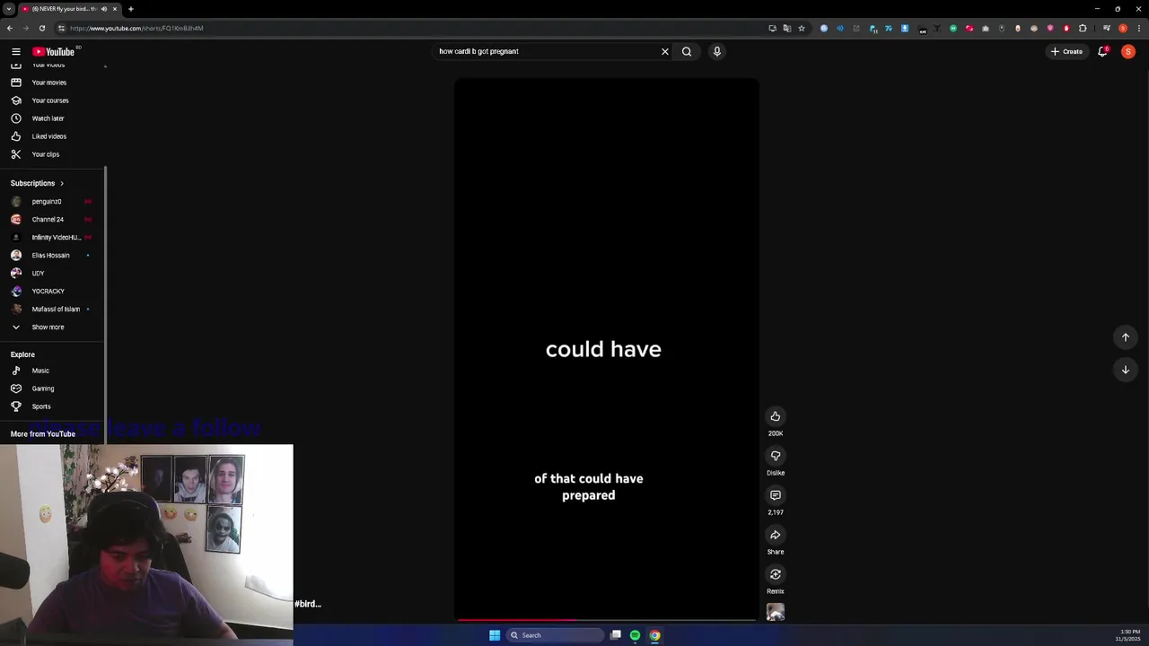The image size is (1149, 646).
Task: Like this Short
Action: point(776,416)
